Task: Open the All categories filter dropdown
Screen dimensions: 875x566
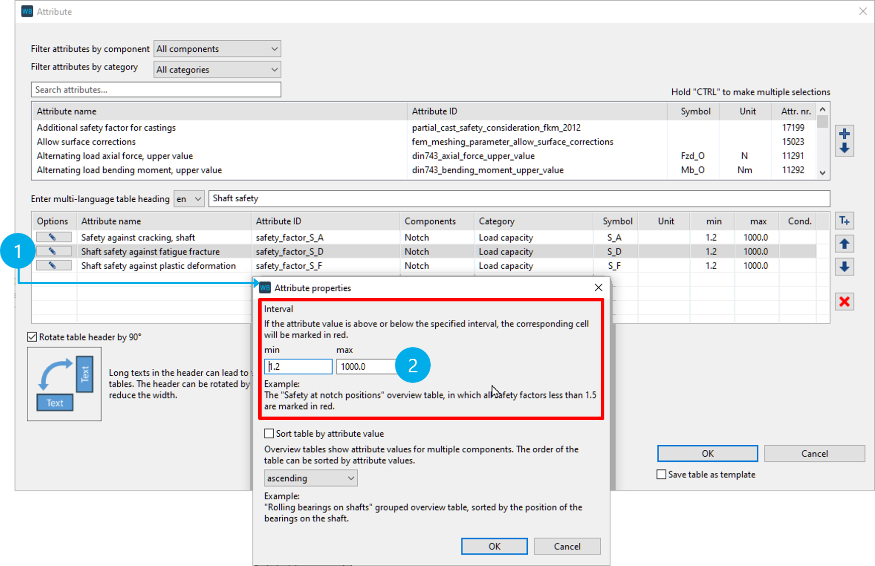Action: (x=217, y=69)
